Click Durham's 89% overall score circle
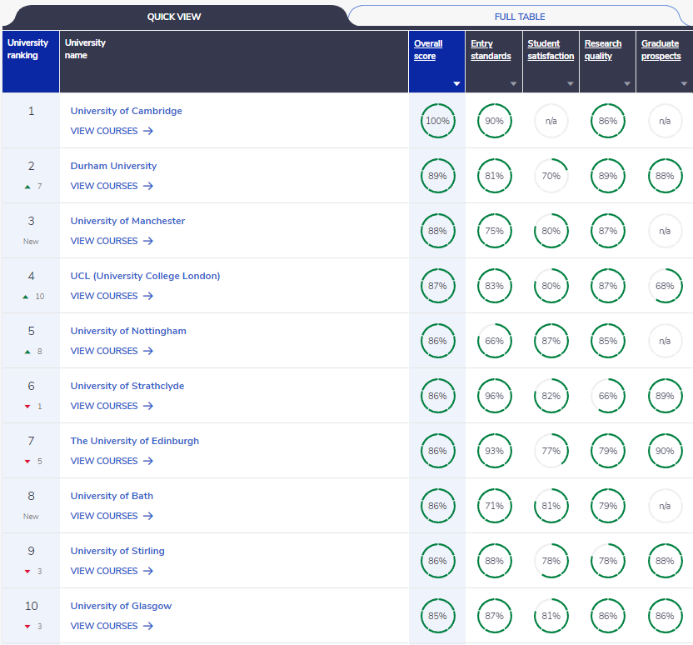693x645 pixels. pyautogui.click(x=437, y=176)
